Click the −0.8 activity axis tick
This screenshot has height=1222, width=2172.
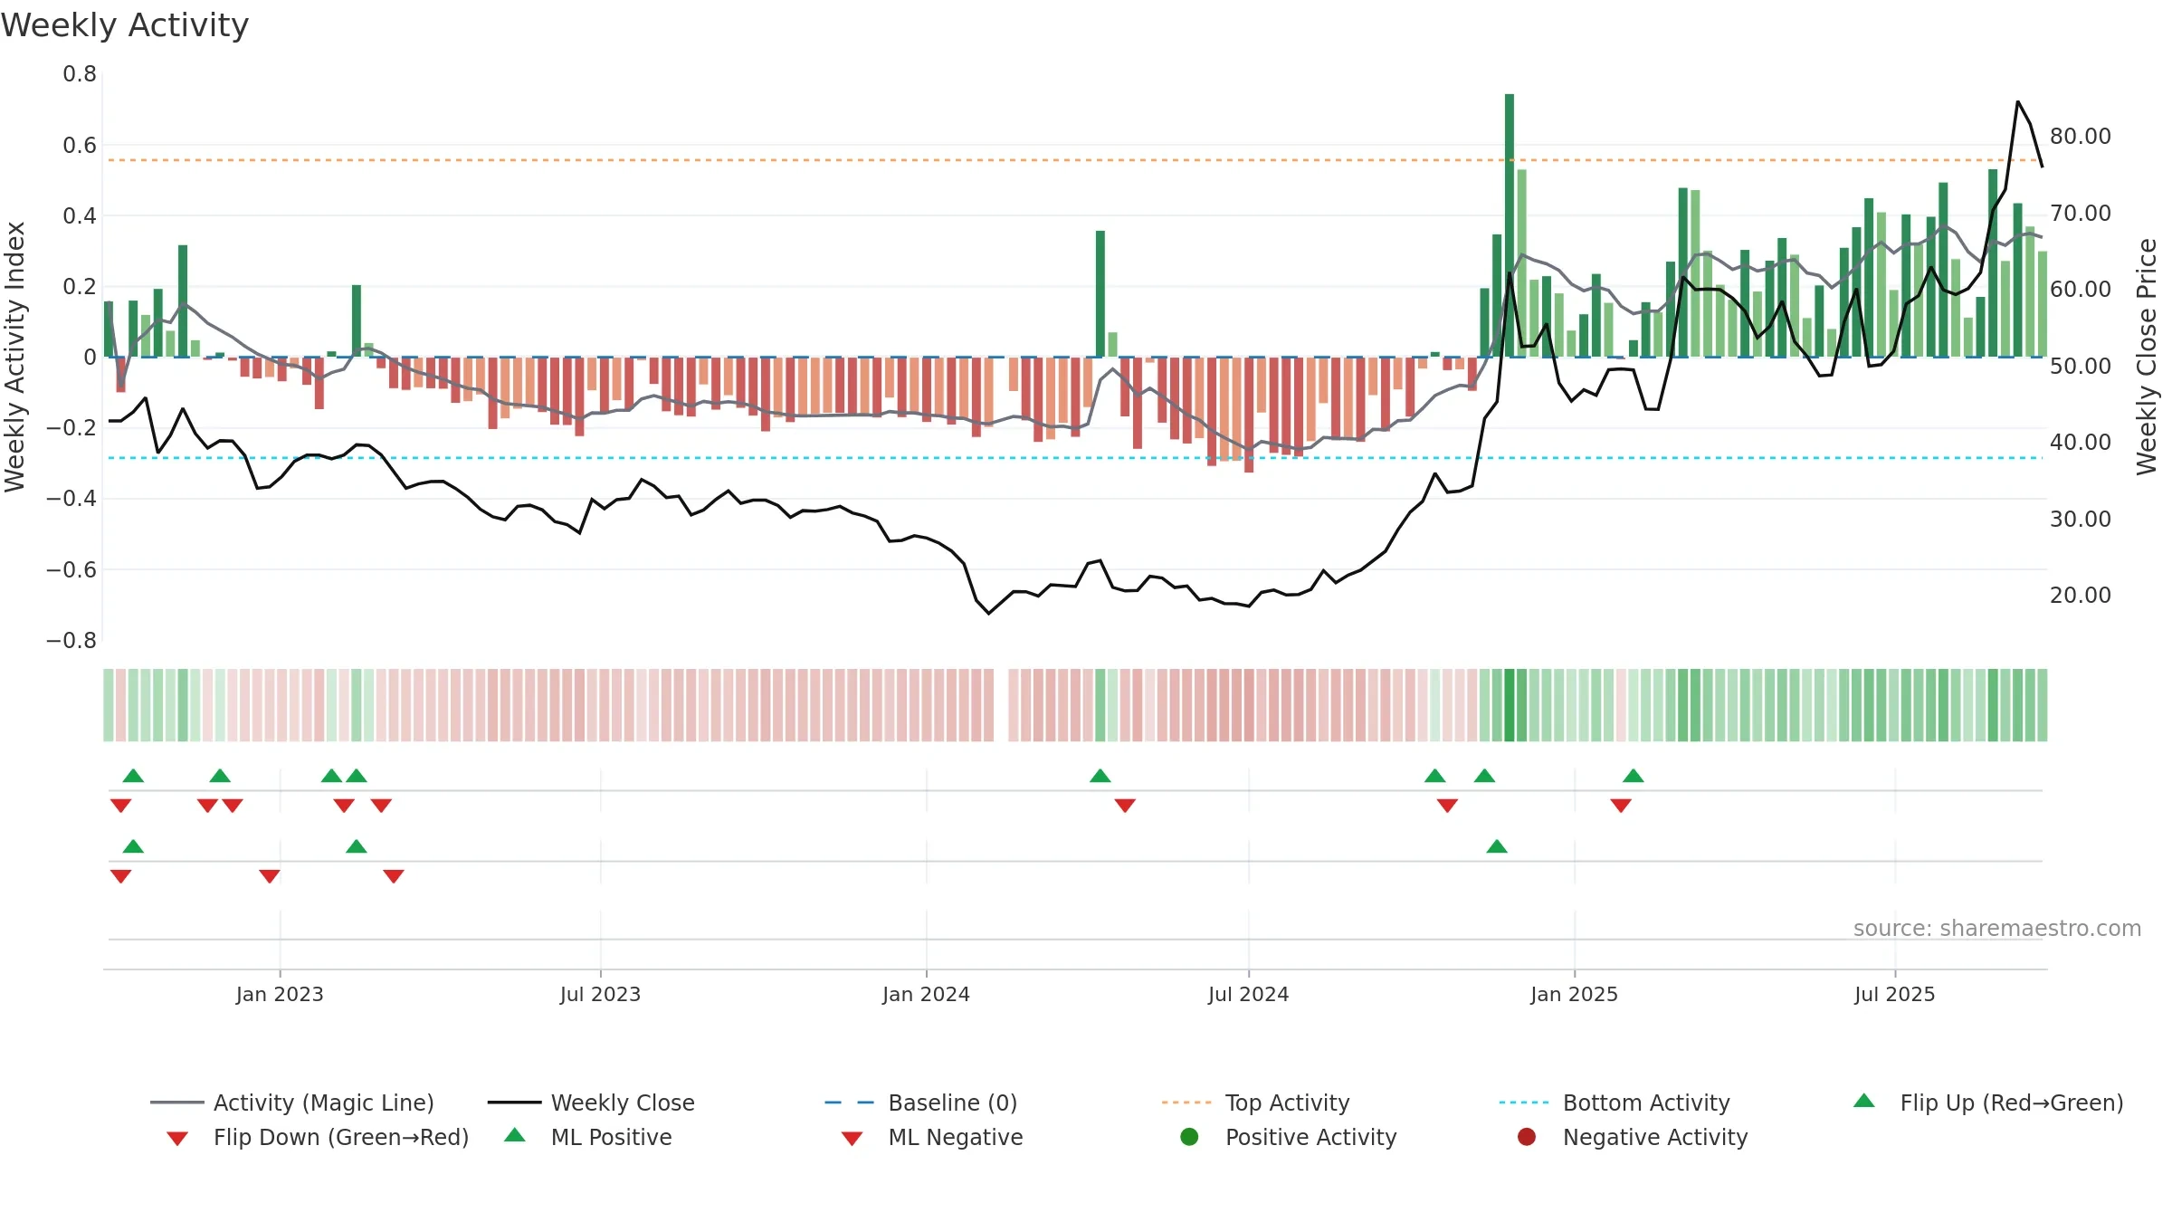[x=71, y=640]
